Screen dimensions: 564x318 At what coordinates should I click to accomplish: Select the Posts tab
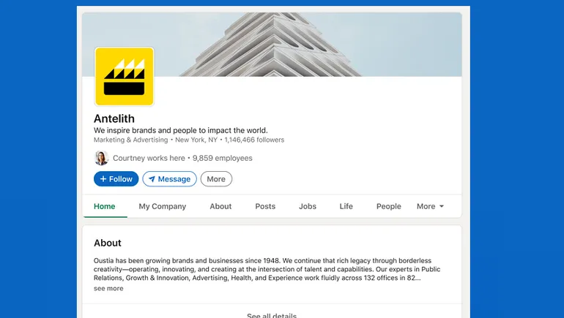point(265,206)
